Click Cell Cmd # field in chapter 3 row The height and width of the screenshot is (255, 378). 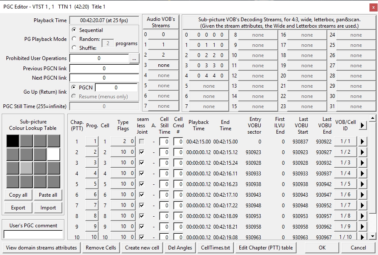click(x=178, y=163)
